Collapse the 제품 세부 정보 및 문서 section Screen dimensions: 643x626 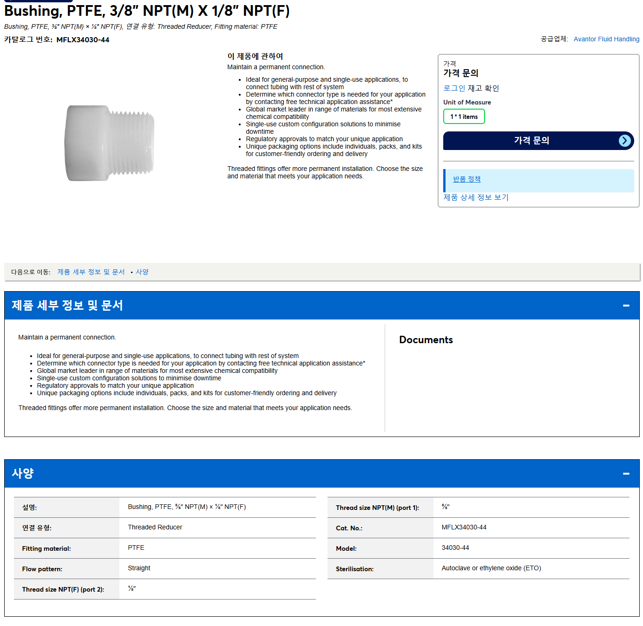coord(626,306)
